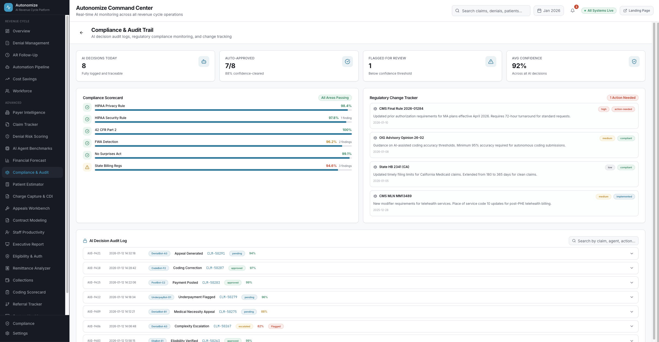Expand audit entry AUD-9421 details
This screenshot has height=342, width=659.
(632, 254)
